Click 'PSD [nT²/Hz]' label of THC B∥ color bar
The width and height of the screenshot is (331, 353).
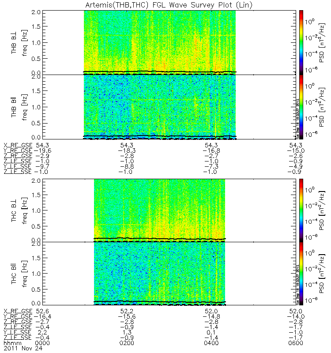(322, 274)
